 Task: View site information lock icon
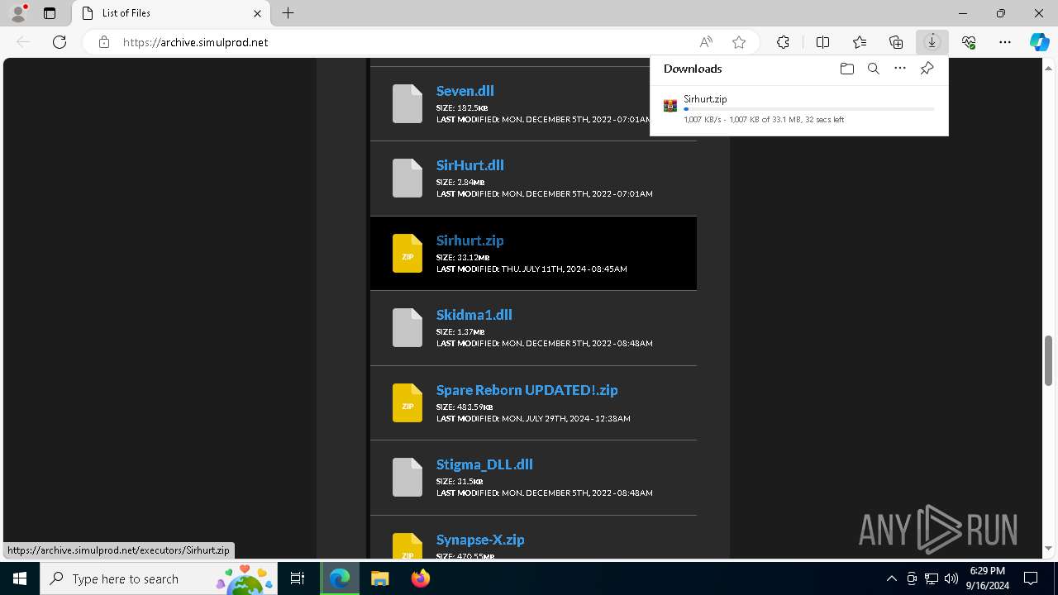(104, 42)
